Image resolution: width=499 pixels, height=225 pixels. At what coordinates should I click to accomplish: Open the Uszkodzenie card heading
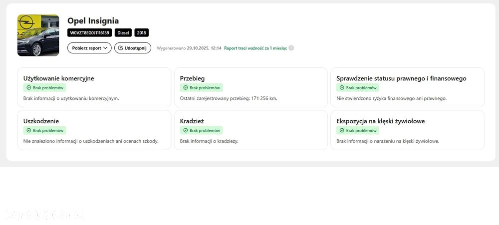click(41, 121)
